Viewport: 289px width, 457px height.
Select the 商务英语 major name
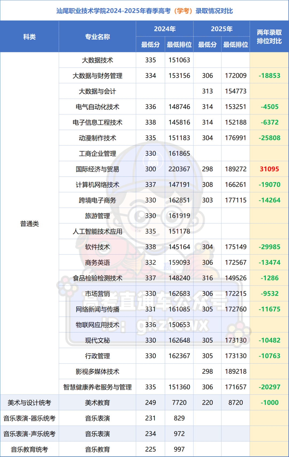coord(97,262)
